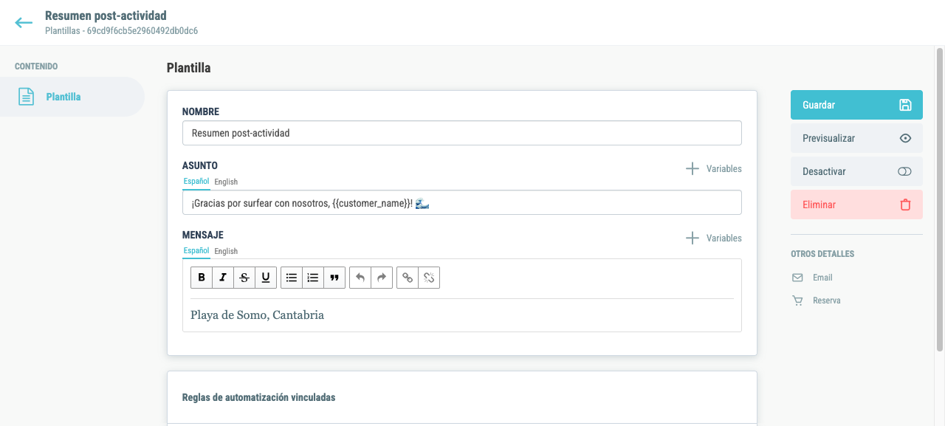Focus the Nombre input field

[x=462, y=133]
